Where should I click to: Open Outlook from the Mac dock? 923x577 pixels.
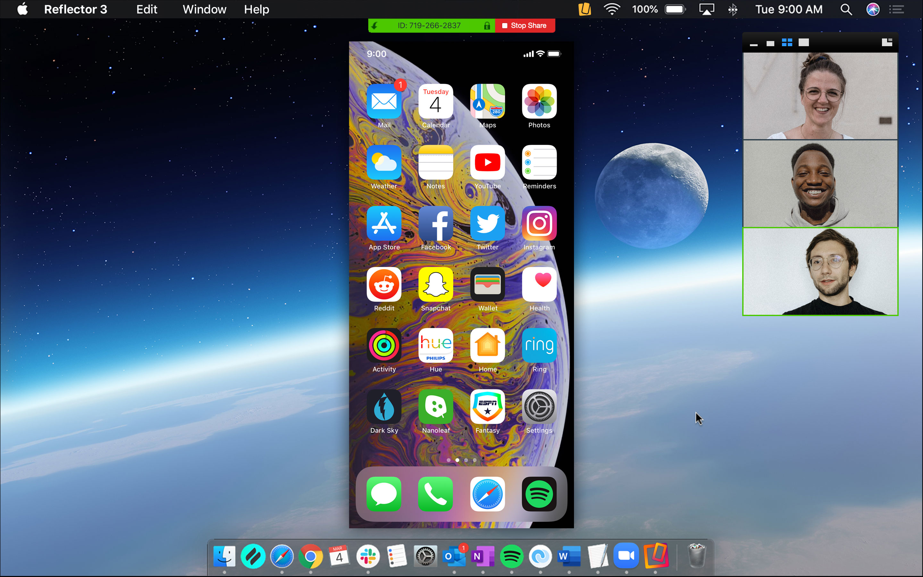coord(454,556)
